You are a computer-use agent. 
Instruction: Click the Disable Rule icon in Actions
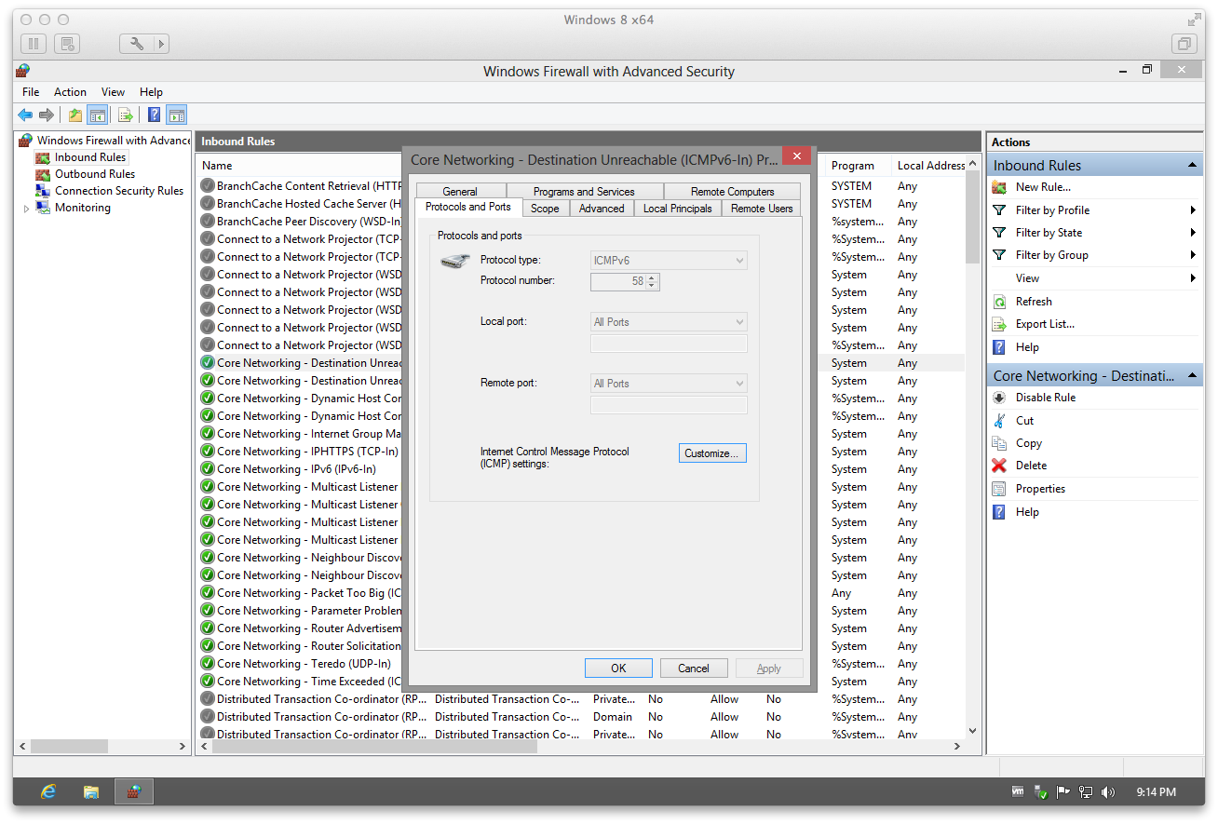pos(999,398)
